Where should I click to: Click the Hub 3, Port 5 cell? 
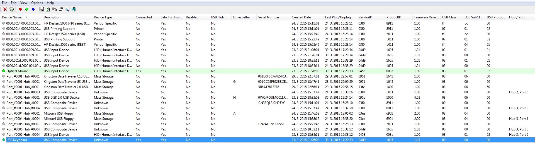[519, 129]
